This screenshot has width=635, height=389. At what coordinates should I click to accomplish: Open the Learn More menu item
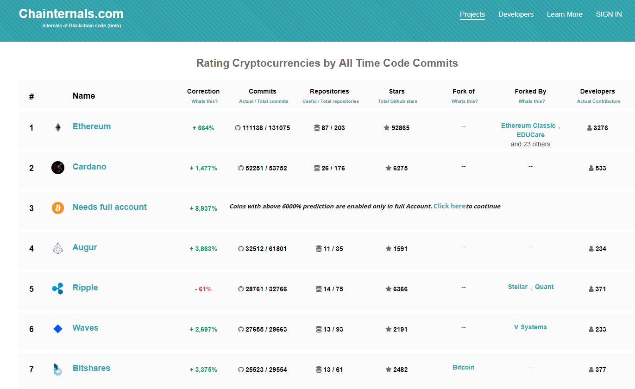(x=565, y=14)
